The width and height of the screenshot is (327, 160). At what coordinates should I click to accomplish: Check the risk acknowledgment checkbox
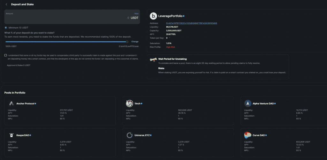[5, 55]
